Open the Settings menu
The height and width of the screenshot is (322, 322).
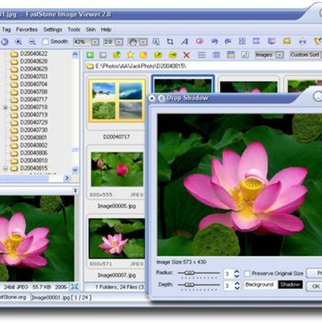[x=53, y=30]
